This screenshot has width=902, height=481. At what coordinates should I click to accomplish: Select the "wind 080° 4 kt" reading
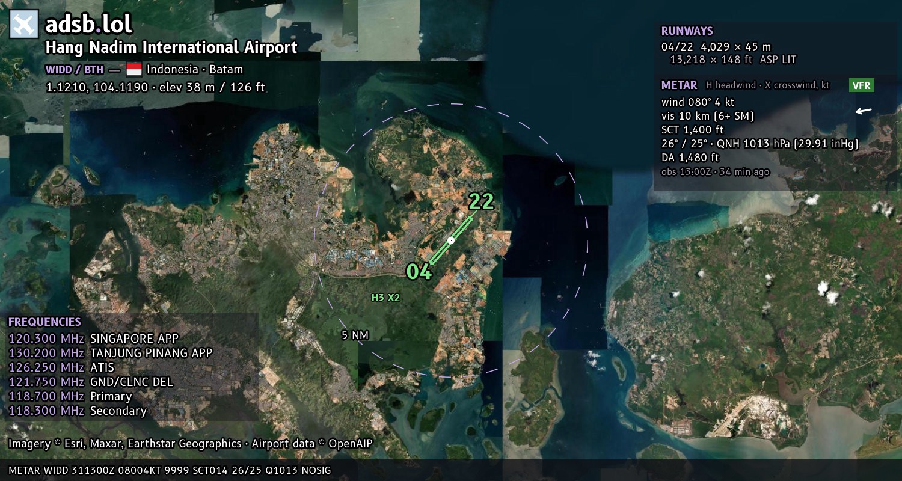698,102
